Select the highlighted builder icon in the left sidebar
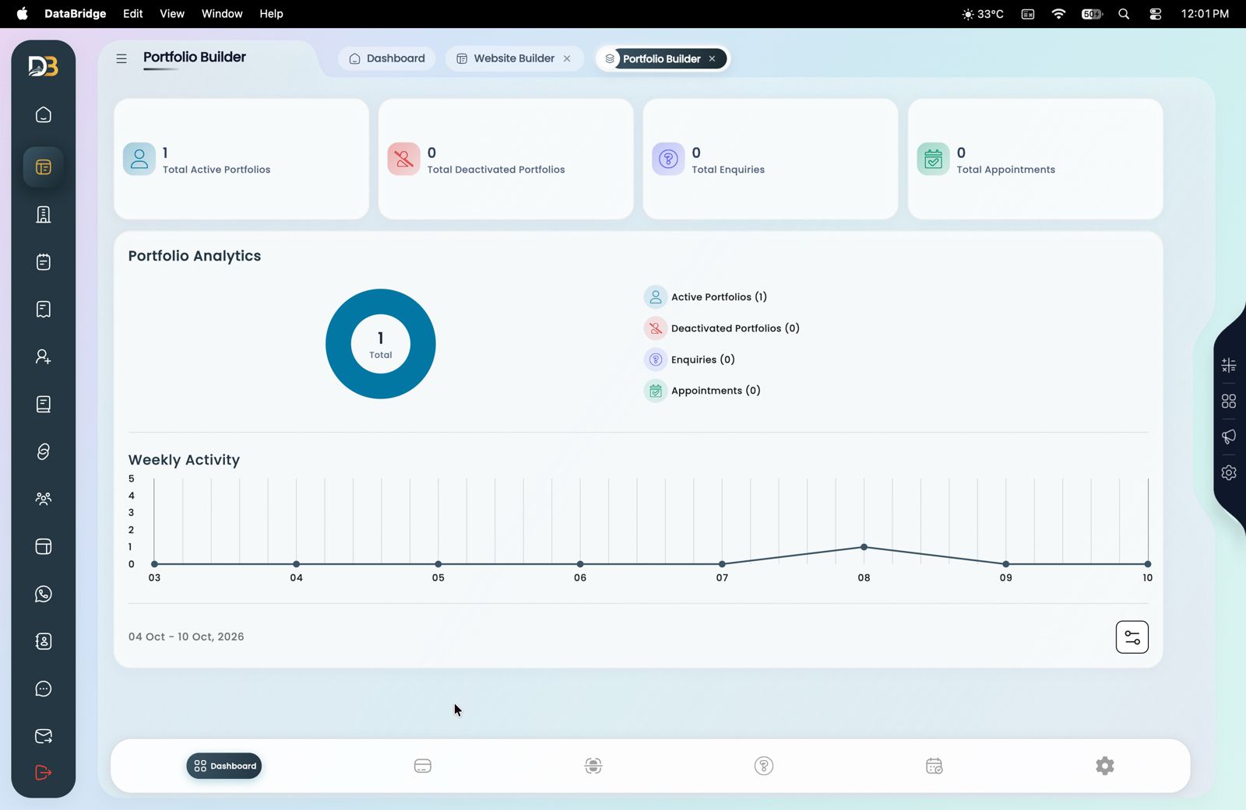The image size is (1246, 810). [44, 167]
